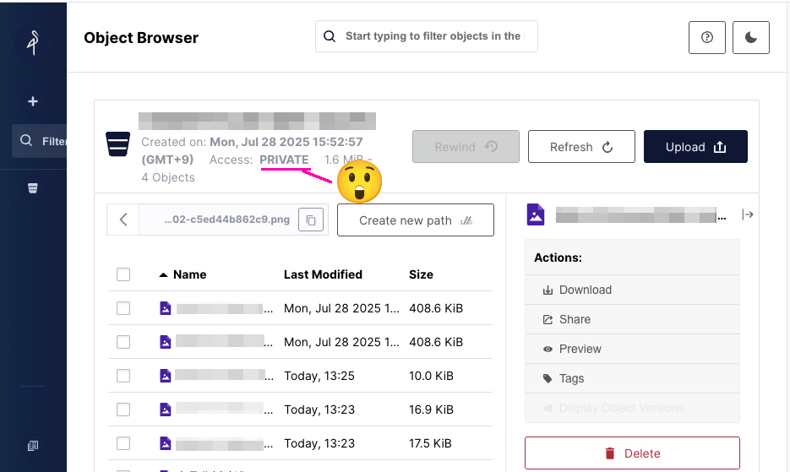Click the image file icon in 16.9 KiB row

pos(166,410)
